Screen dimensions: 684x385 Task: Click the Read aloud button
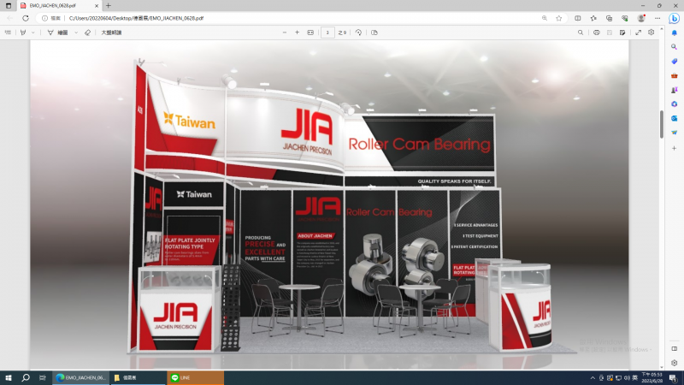tap(111, 33)
